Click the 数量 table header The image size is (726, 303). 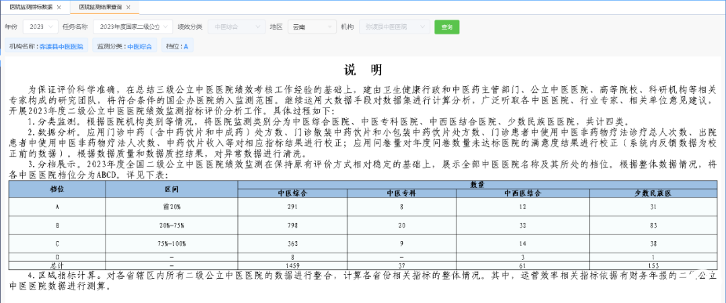point(477,185)
